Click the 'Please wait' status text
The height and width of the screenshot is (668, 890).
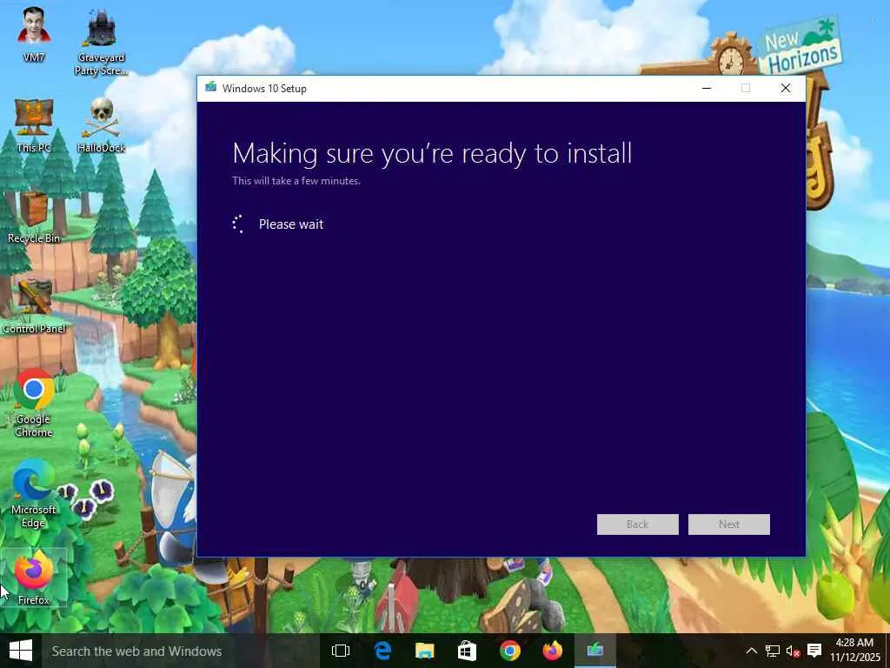[x=291, y=224]
